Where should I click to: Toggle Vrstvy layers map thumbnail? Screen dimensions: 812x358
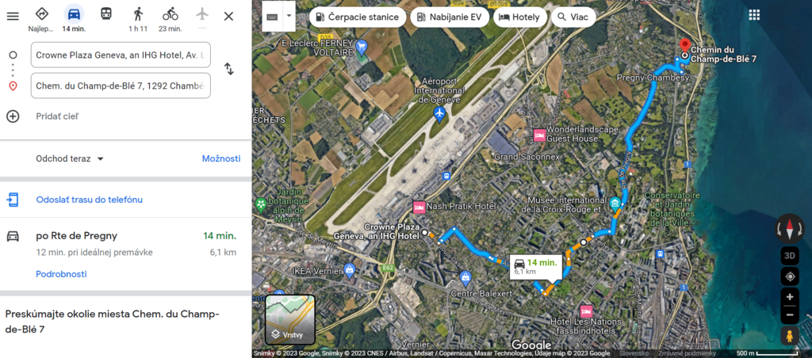pos(290,319)
